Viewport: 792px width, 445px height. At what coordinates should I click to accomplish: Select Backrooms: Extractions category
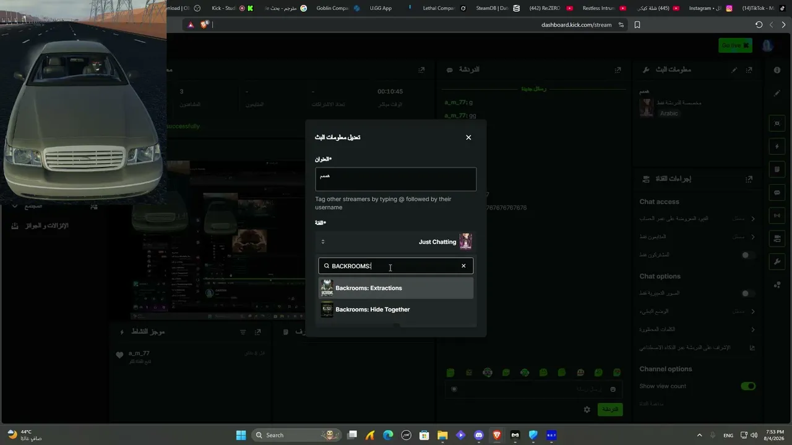(x=396, y=288)
